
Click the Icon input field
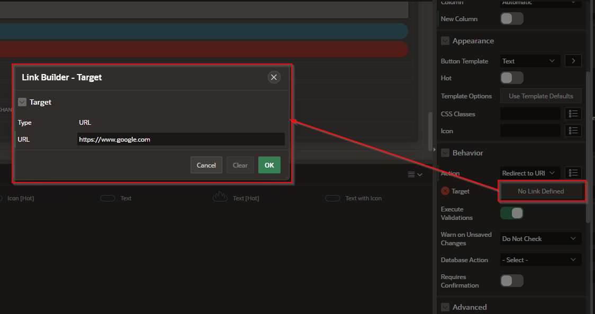point(530,131)
